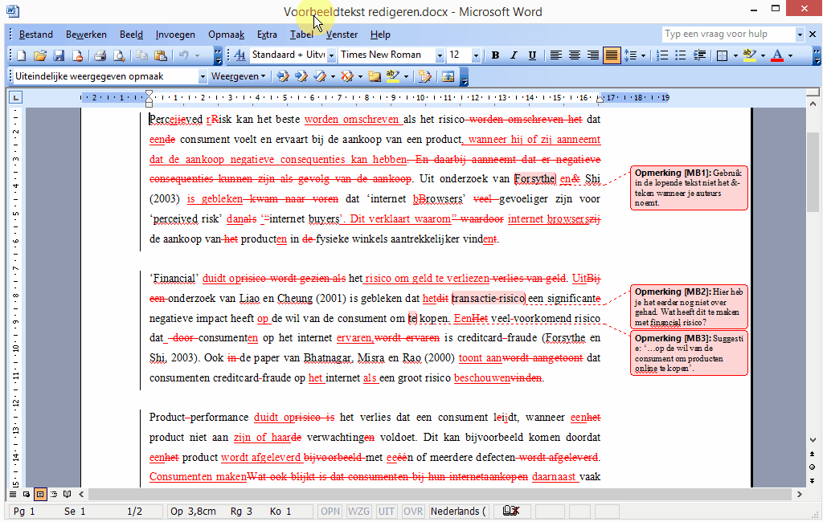Select comment balloon MB1
823x522 pixels.
tap(689, 188)
